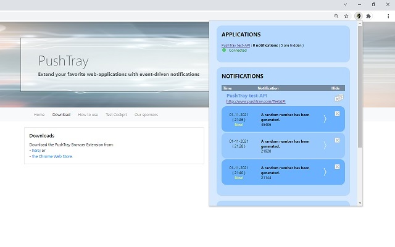Click the Downloads heading

click(42, 136)
